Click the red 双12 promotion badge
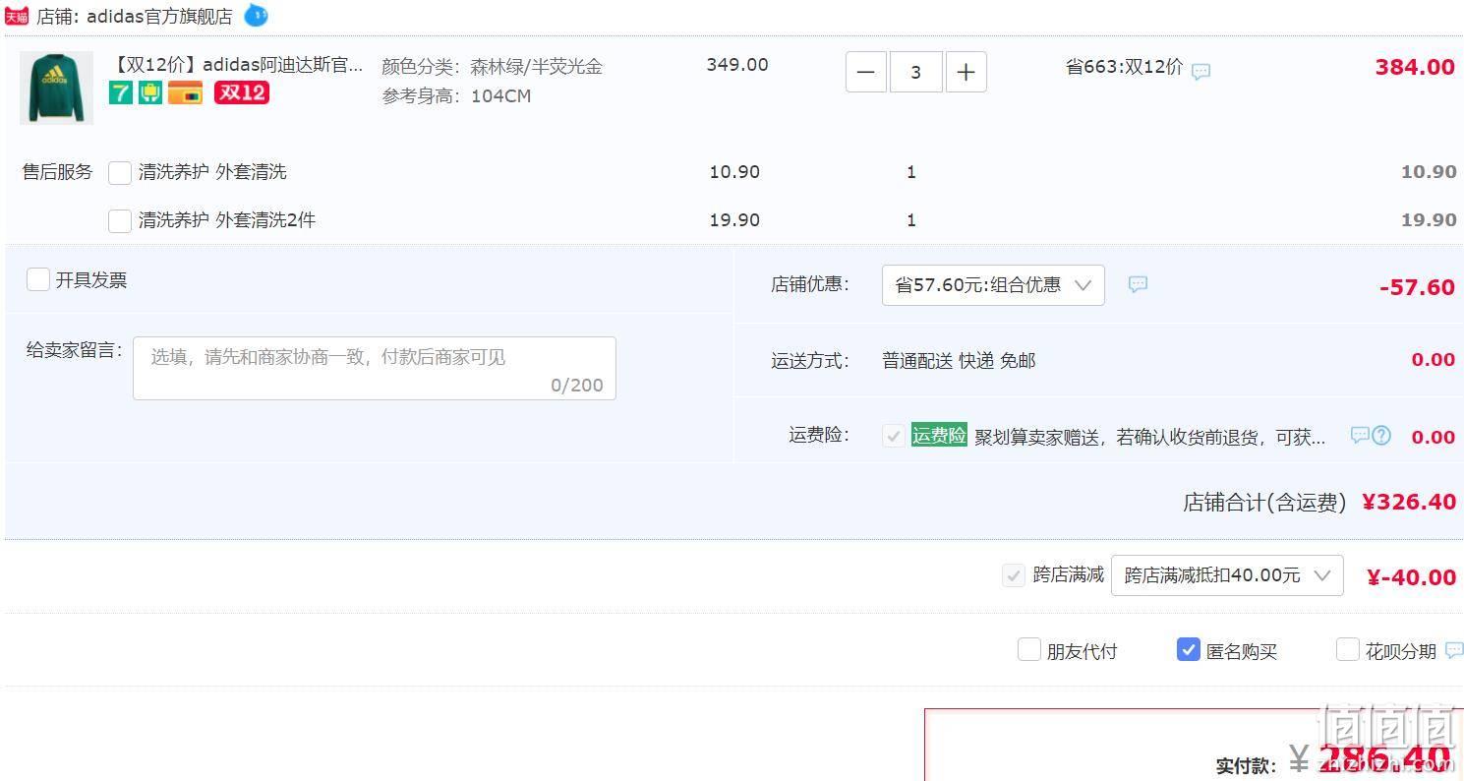 (x=242, y=92)
